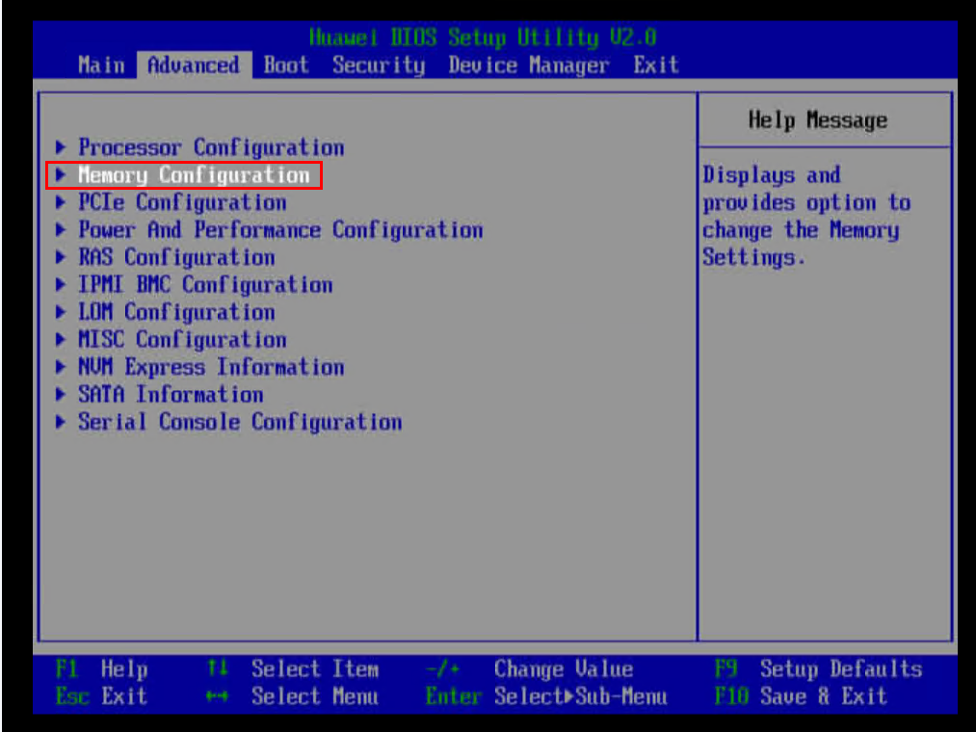976x732 pixels.
Task: Click the Huawei BIOS Setup Utility title
Action: pos(483,38)
